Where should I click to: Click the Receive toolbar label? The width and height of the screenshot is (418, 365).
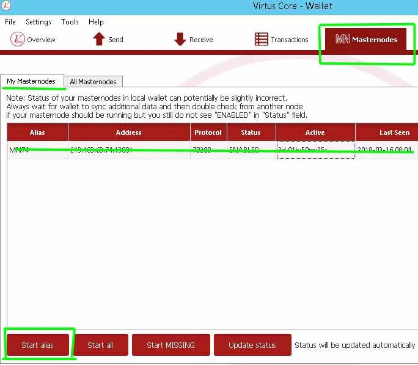(201, 40)
